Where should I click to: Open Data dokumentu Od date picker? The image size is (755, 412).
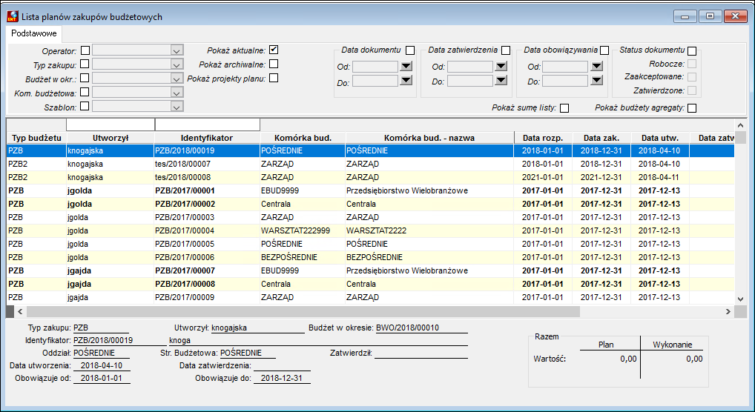406,66
